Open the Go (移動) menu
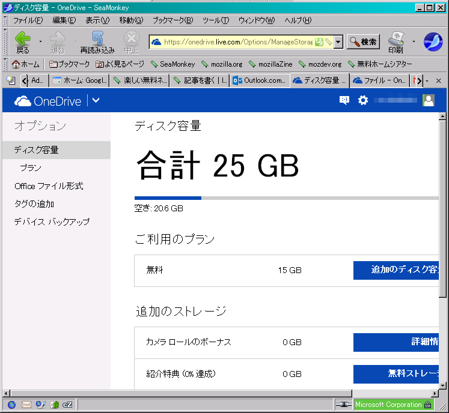This screenshot has width=449, height=413. coord(131,20)
